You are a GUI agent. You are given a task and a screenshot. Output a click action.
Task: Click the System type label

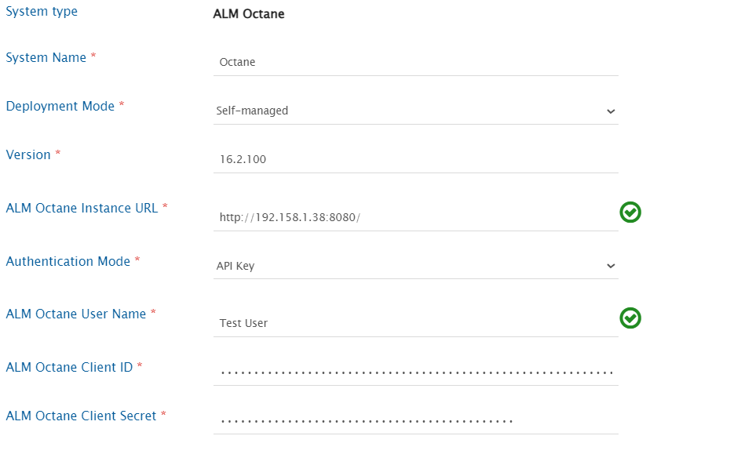(42, 12)
